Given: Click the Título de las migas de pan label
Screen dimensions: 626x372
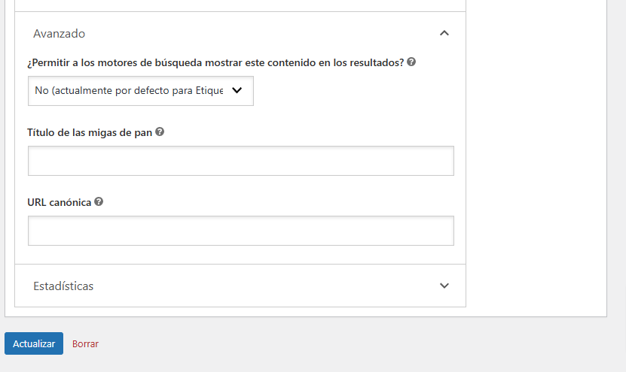Looking at the screenshot, I should coord(90,132).
